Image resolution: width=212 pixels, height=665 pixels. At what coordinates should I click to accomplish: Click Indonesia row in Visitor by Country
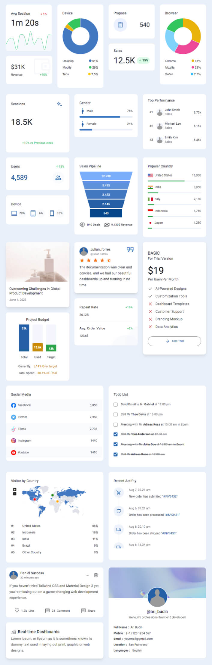(x=55, y=532)
